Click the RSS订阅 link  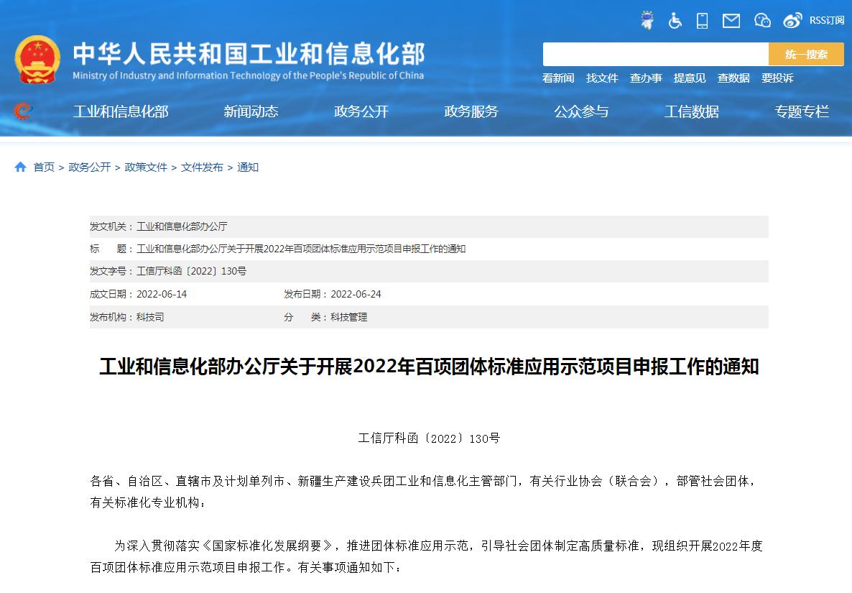tap(826, 21)
